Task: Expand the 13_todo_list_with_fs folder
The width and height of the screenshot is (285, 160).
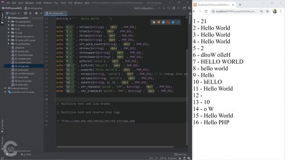Action: pyautogui.click(x=8, y=36)
